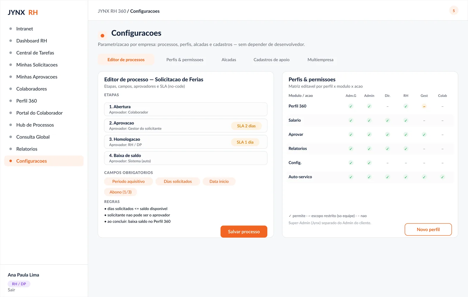468x297 pixels.
Task: Enable Salario permission for Colab
Action: [442, 120]
